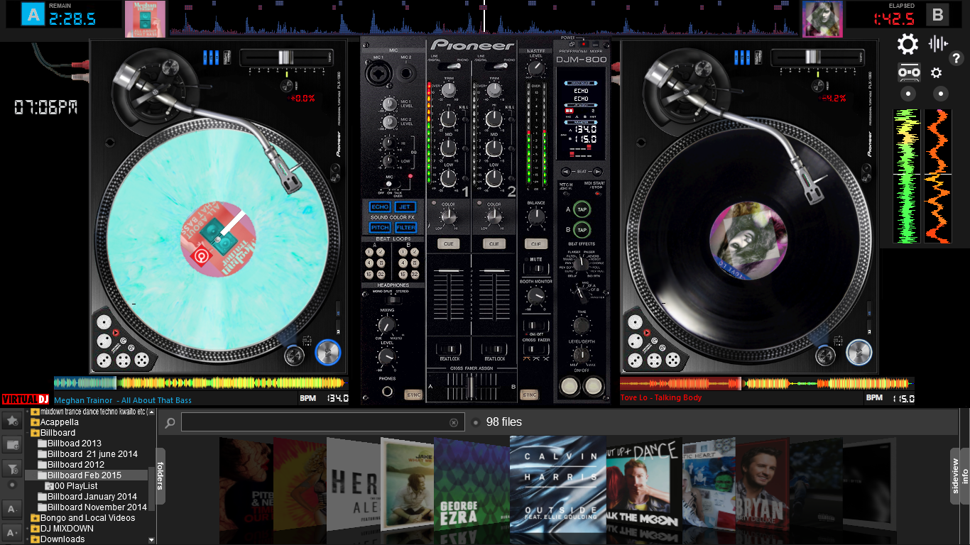Set deck A beat loop 16
The width and height of the screenshot is (970, 545).
tap(369, 274)
